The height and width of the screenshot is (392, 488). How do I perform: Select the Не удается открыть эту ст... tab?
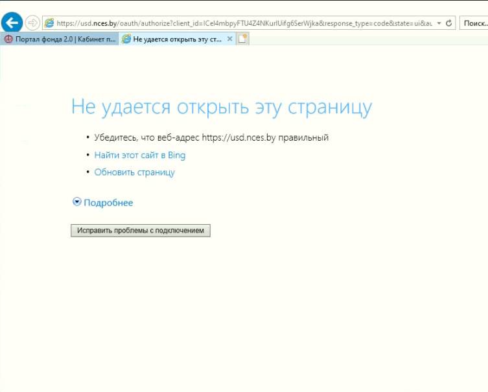pyautogui.click(x=177, y=39)
